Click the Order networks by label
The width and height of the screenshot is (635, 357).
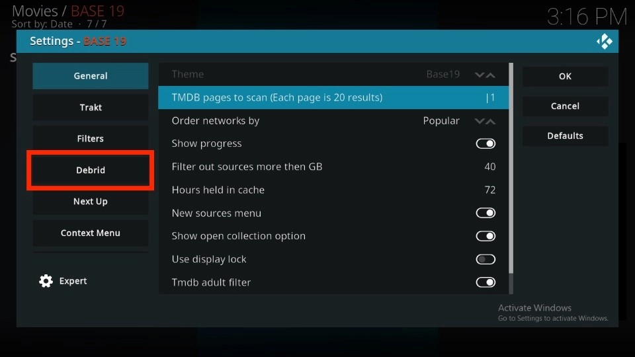pyautogui.click(x=216, y=120)
